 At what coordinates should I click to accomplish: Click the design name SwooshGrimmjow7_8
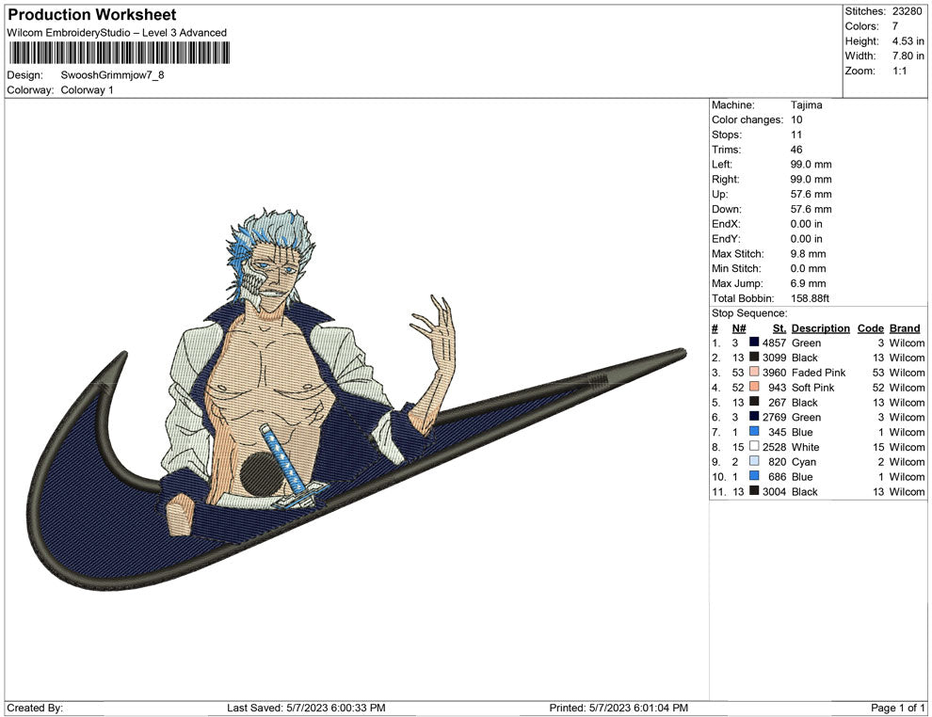112,75
